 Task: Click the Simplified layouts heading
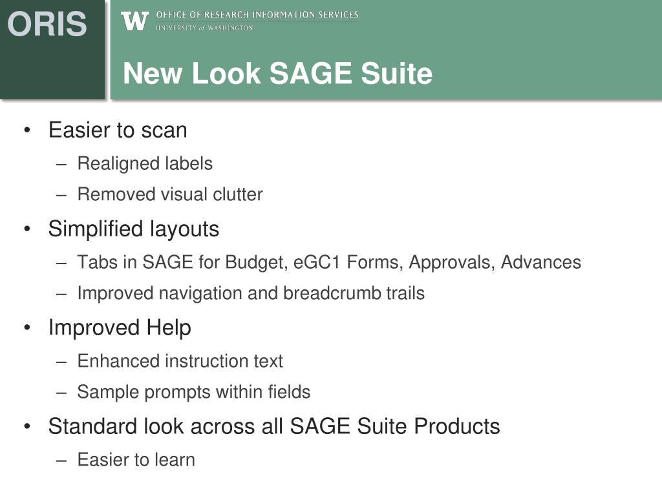(x=134, y=229)
